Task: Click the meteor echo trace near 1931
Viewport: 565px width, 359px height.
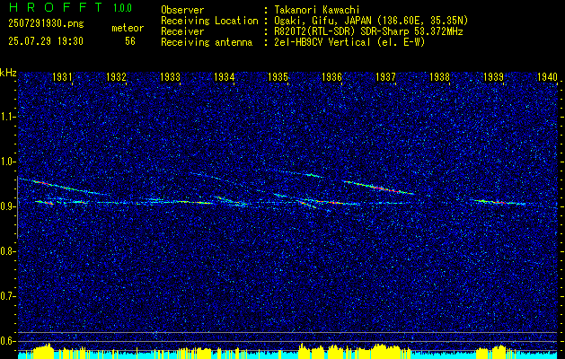Action: point(65,187)
